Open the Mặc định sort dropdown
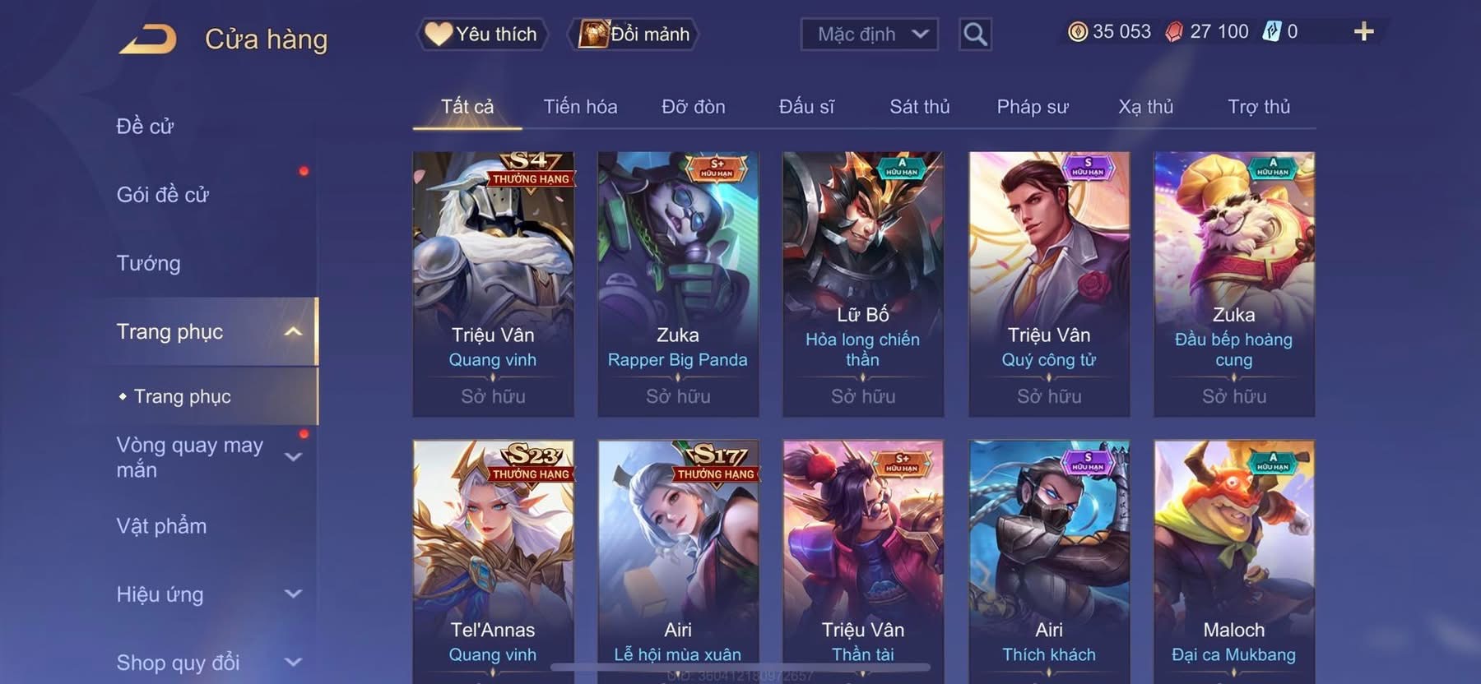Image resolution: width=1481 pixels, height=684 pixels. (x=870, y=35)
